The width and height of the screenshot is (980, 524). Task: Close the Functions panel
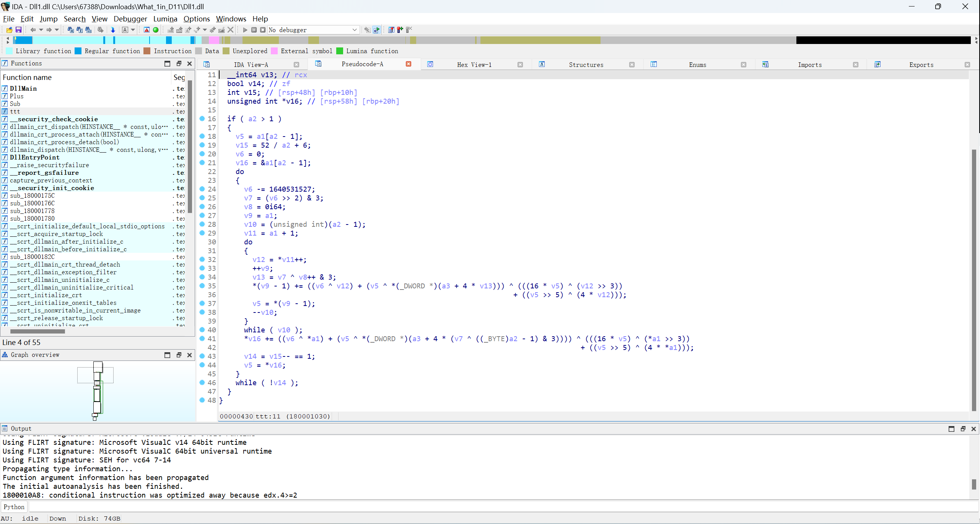tap(189, 63)
